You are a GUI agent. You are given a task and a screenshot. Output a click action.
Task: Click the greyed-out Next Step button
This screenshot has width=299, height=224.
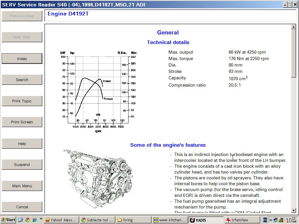[x=22, y=37]
